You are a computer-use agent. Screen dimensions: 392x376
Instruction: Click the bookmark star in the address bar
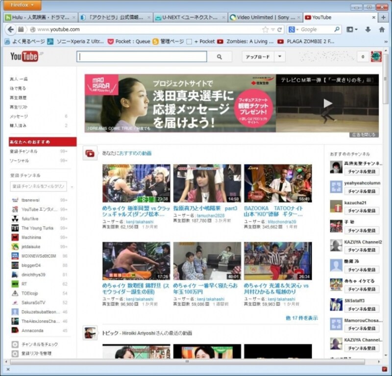(x=265, y=29)
